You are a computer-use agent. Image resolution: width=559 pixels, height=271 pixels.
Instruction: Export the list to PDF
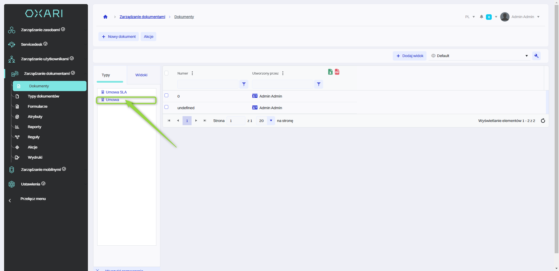click(337, 72)
